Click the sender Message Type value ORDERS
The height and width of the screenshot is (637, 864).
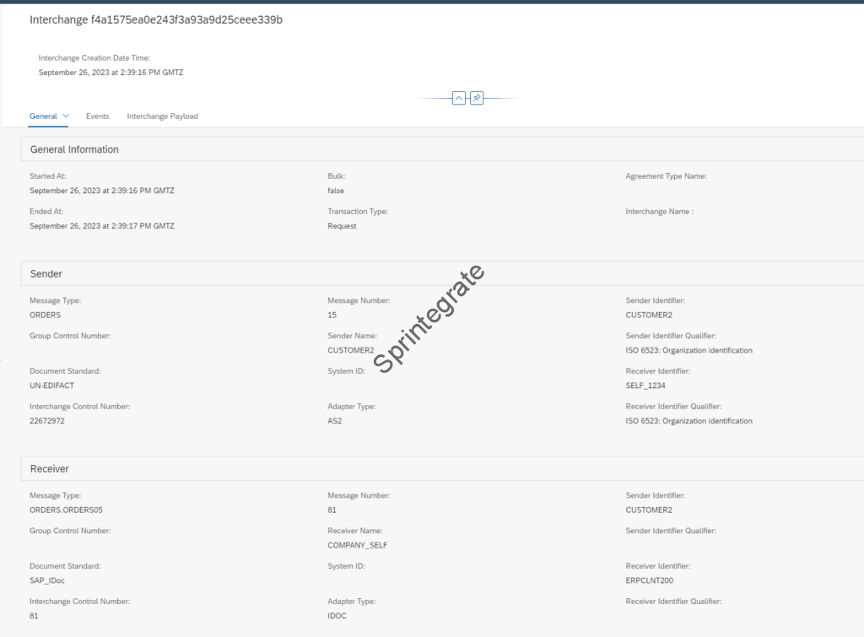click(x=46, y=315)
